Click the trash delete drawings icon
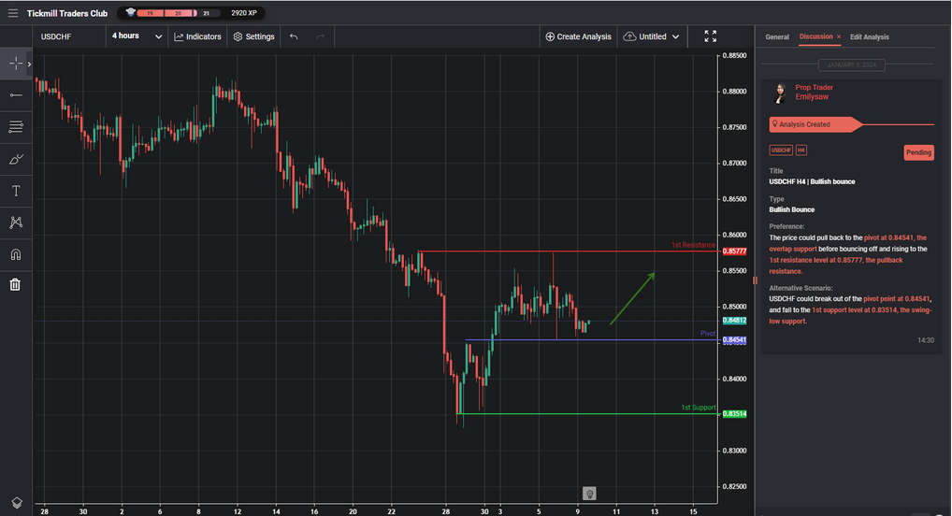This screenshot has width=952, height=516. tap(15, 284)
